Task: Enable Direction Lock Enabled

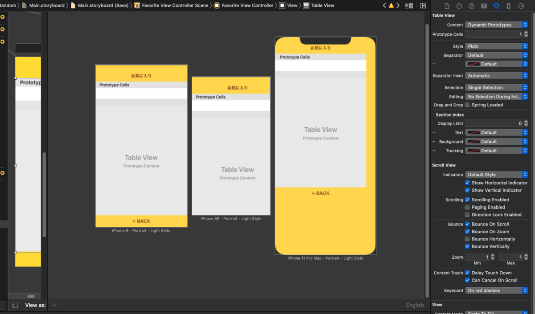Action: 467,215
